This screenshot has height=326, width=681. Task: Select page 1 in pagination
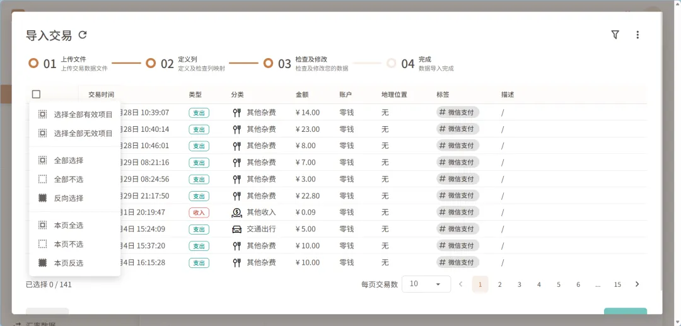480,284
